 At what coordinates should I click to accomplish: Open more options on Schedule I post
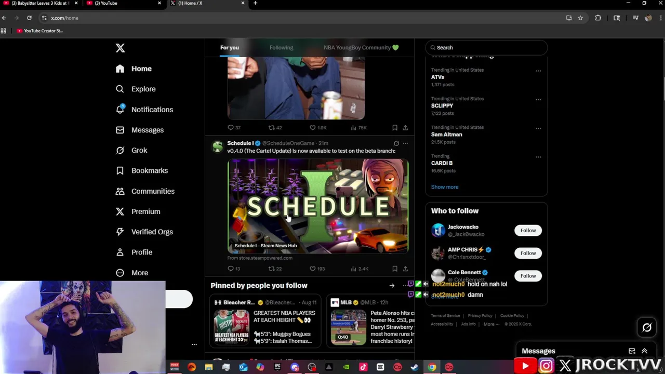[x=405, y=143]
